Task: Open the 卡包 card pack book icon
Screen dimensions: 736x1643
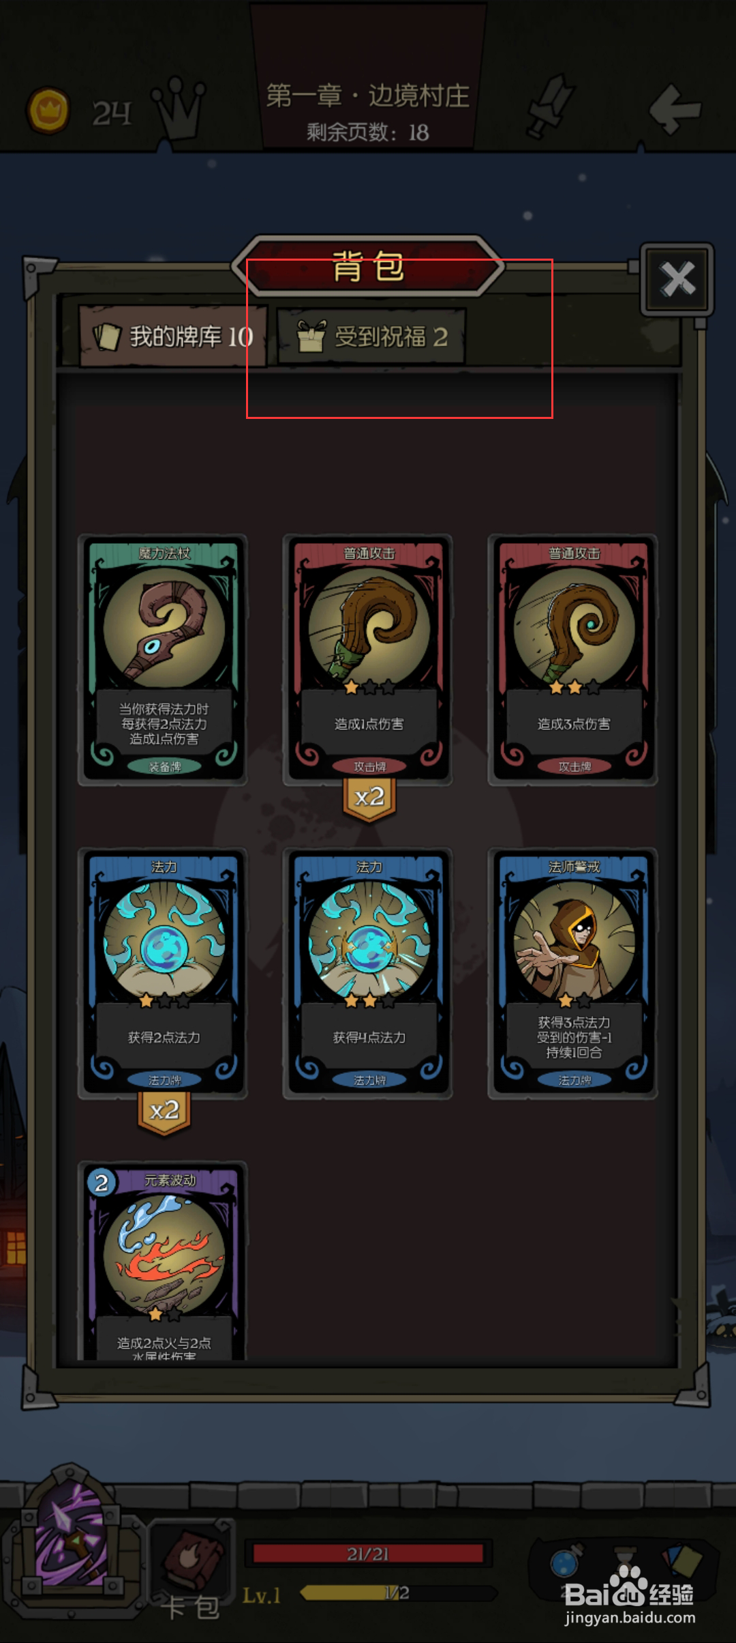Action: [191, 1569]
